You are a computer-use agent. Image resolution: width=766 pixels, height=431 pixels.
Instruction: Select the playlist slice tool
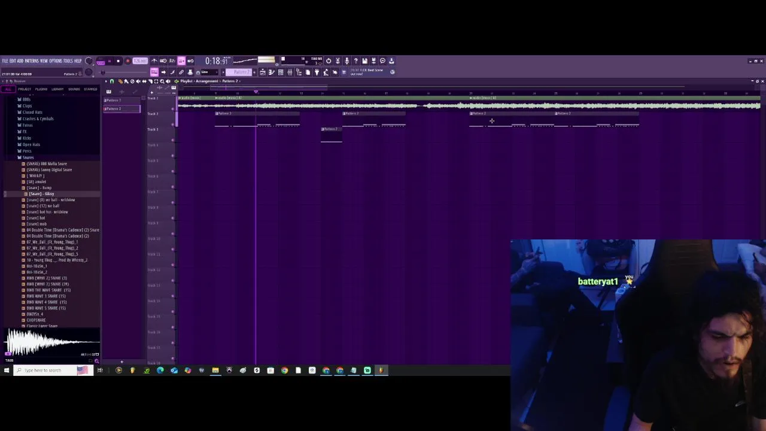coord(150,81)
